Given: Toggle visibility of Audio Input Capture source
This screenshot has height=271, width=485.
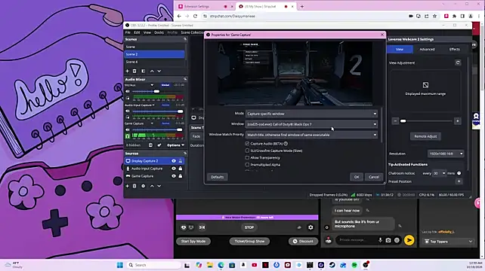Looking at the screenshot, I should point(174,169).
